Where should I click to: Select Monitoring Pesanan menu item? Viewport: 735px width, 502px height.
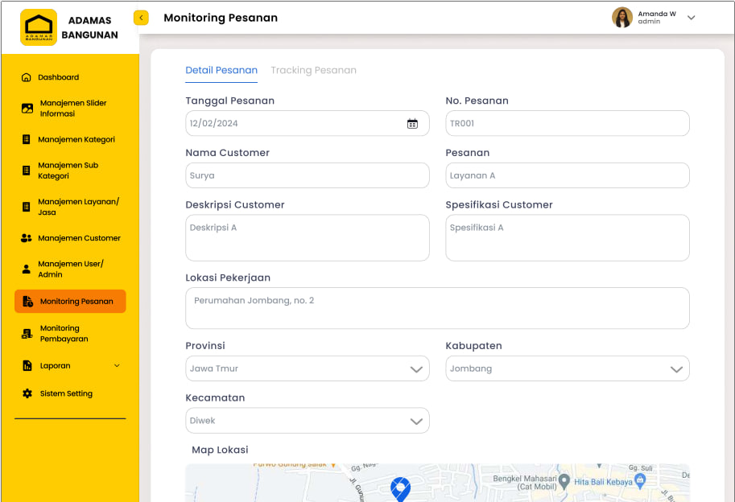click(70, 301)
